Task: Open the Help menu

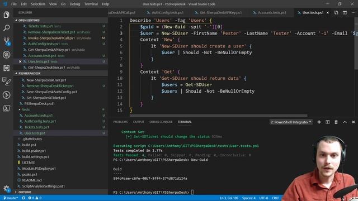Action: click(105, 4)
